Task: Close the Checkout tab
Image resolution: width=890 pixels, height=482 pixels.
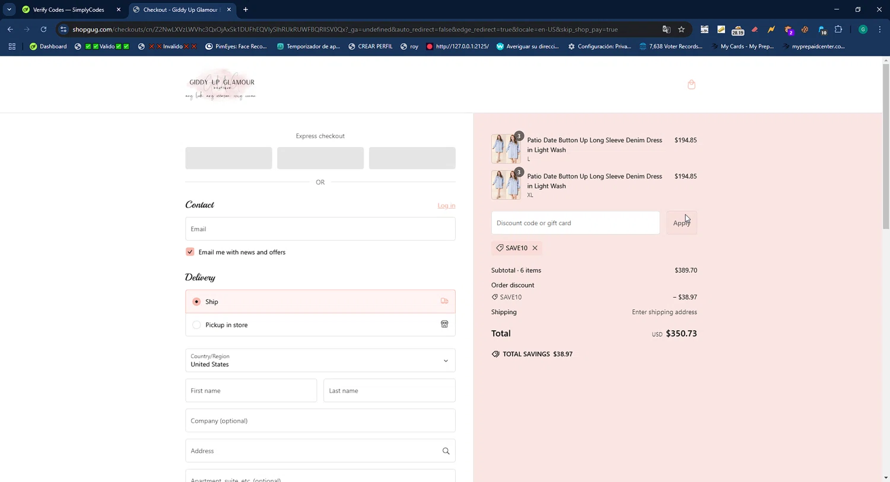Action: 229,9
